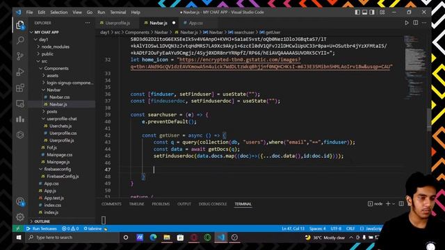Image resolution: width=445 pixels, height=250 pixels.
Task: Open the bar chart icon view
Action: (20, 119)
